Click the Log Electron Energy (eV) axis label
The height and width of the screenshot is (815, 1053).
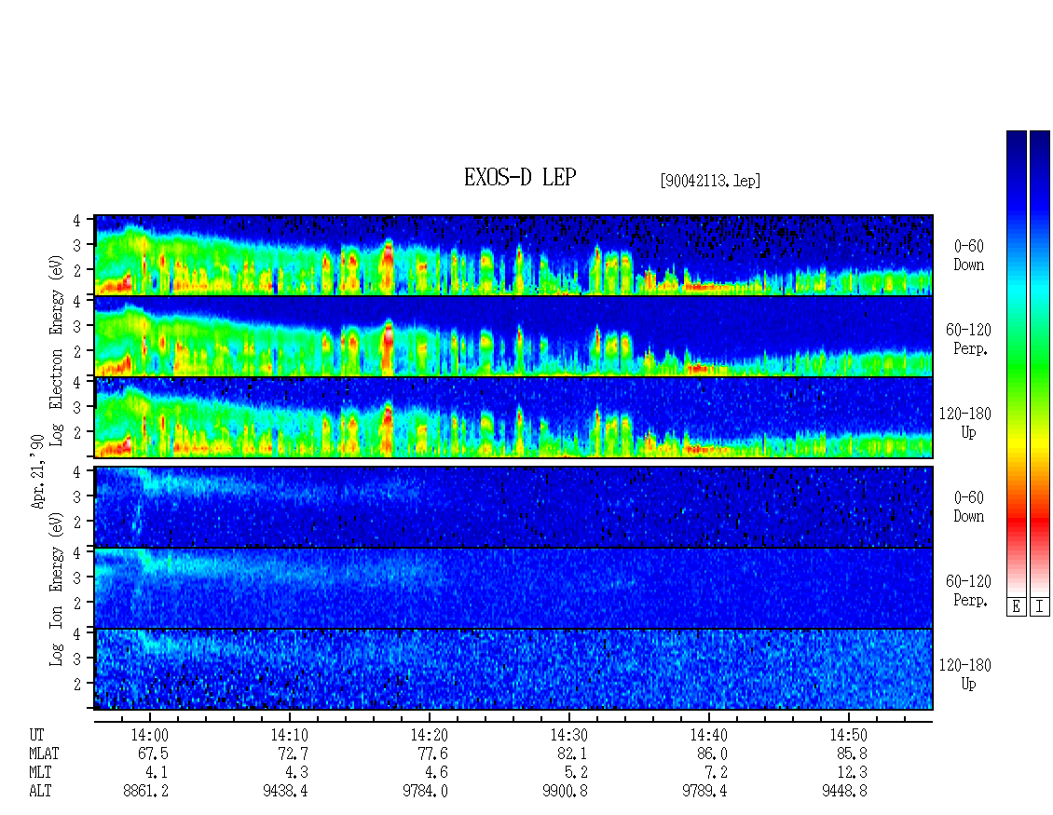click(56, 350)
